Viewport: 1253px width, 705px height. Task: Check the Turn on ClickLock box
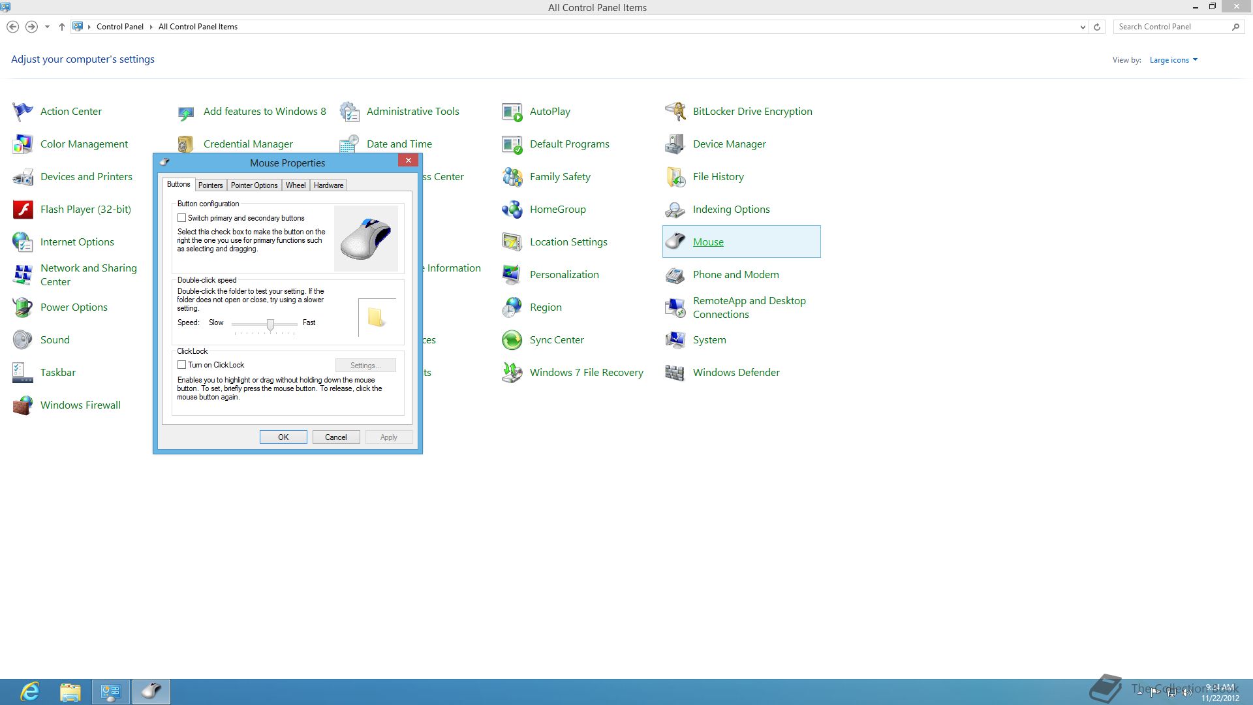click(182, 365)
